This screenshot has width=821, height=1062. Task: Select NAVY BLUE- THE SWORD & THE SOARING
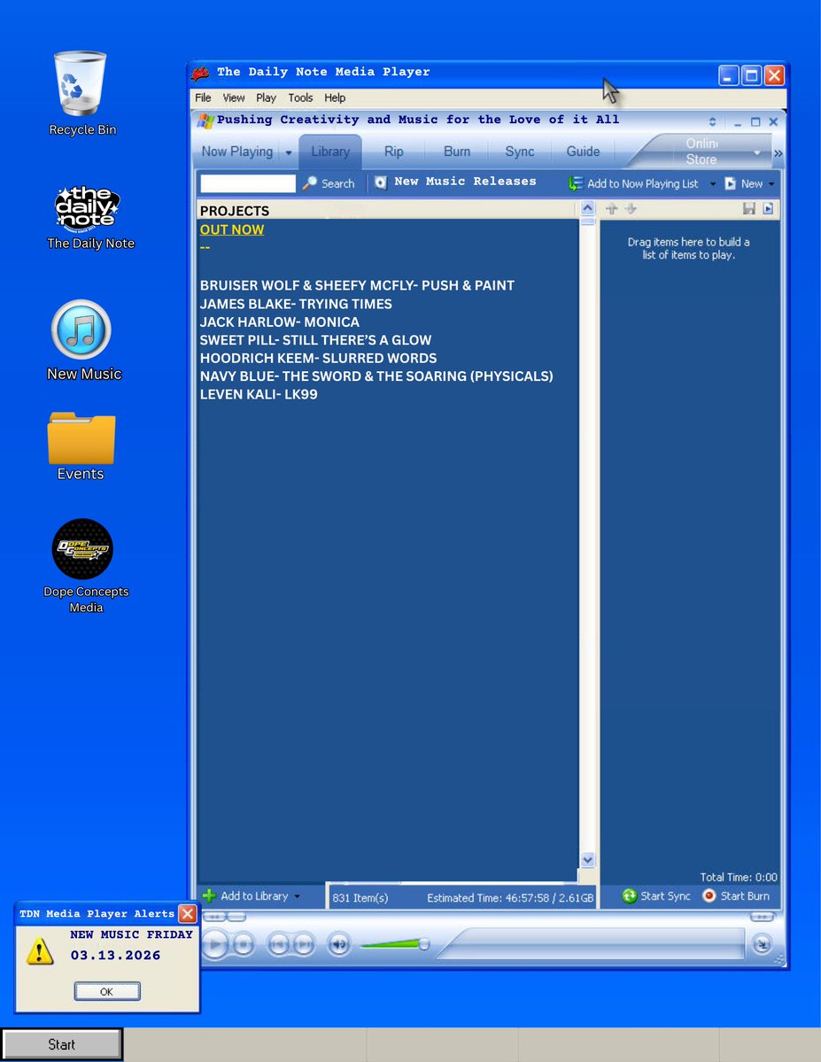(376, 376)
